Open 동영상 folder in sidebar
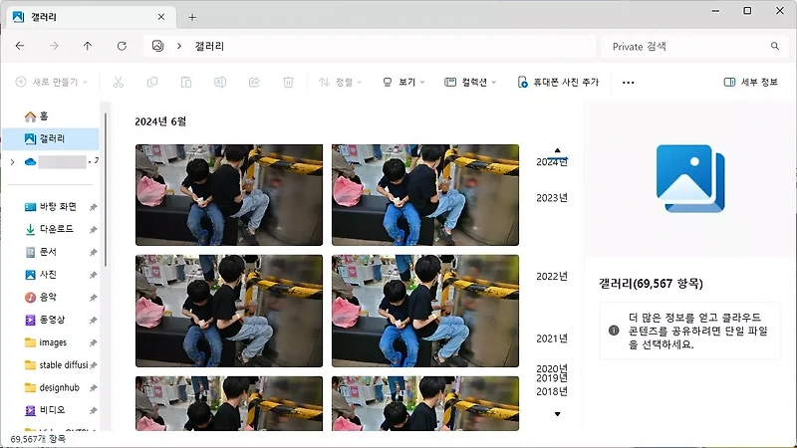 point(45,320)
